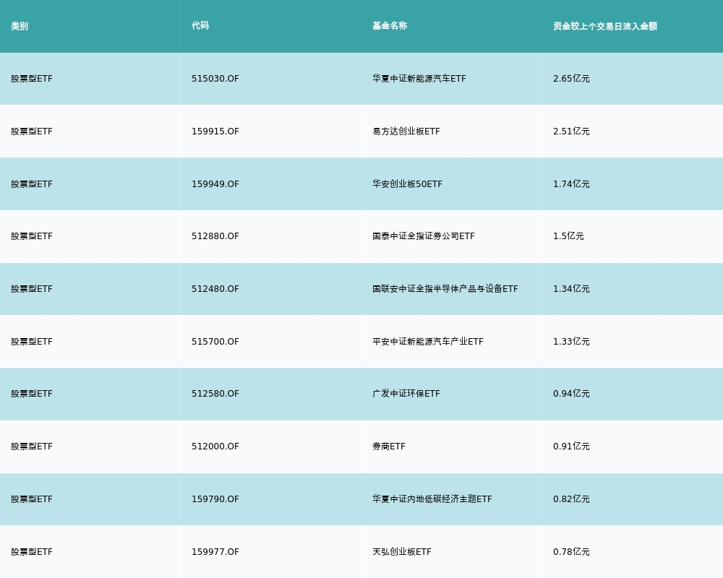Select code 515700.OF
The width and height of the screenshot is (723, 578).
click(x=215, y=342)
